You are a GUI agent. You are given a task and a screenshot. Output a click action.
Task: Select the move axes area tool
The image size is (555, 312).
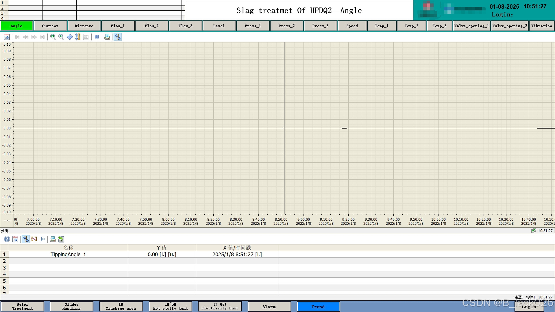[69, 37]
